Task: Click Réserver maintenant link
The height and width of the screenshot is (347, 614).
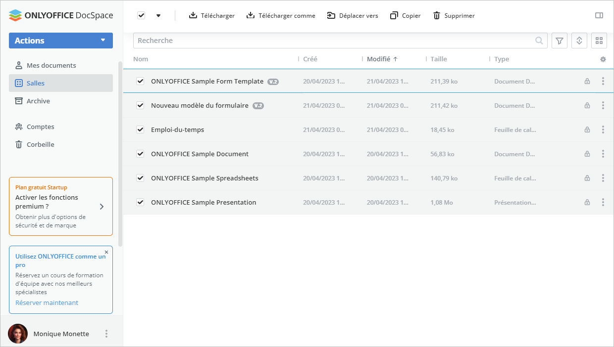Action: pos(47,303)
